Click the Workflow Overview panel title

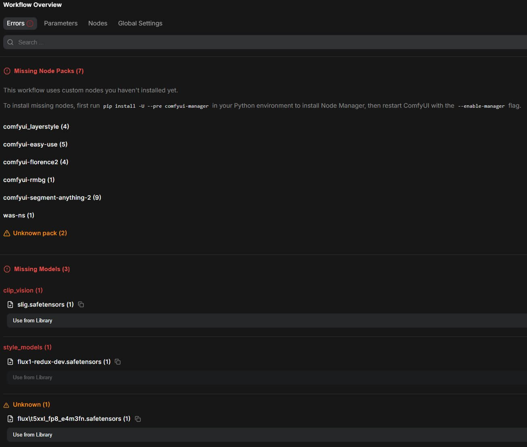point(32,5)
